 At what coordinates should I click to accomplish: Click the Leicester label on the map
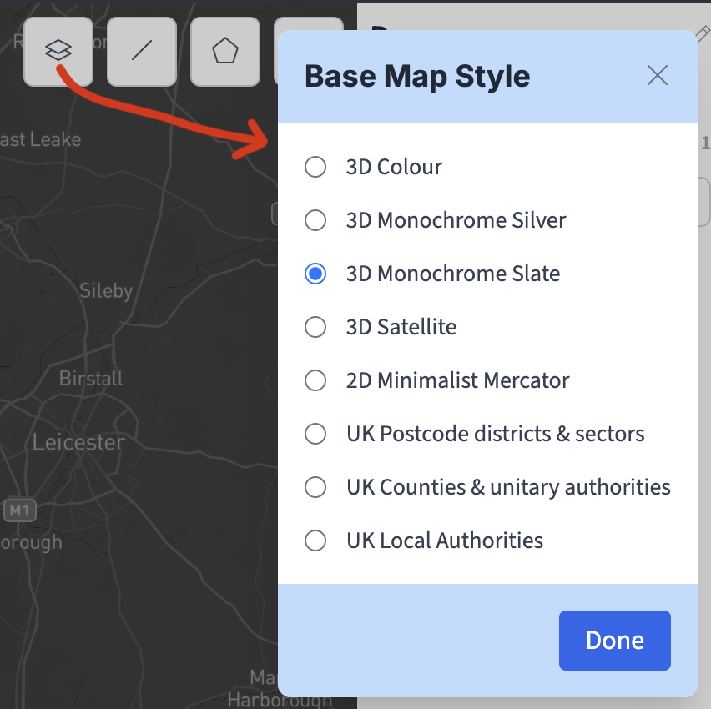[x=78, y=442]
